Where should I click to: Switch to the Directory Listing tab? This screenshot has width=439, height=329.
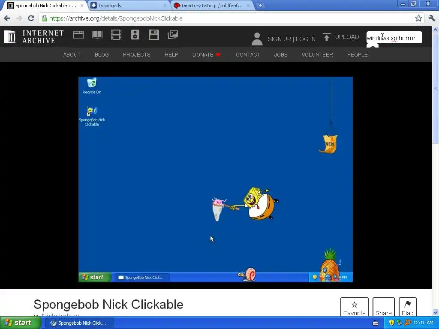tap(211, 6)
